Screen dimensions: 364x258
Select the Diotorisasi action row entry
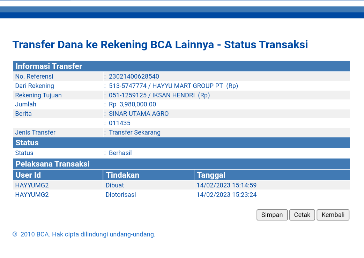click(121, 195)
